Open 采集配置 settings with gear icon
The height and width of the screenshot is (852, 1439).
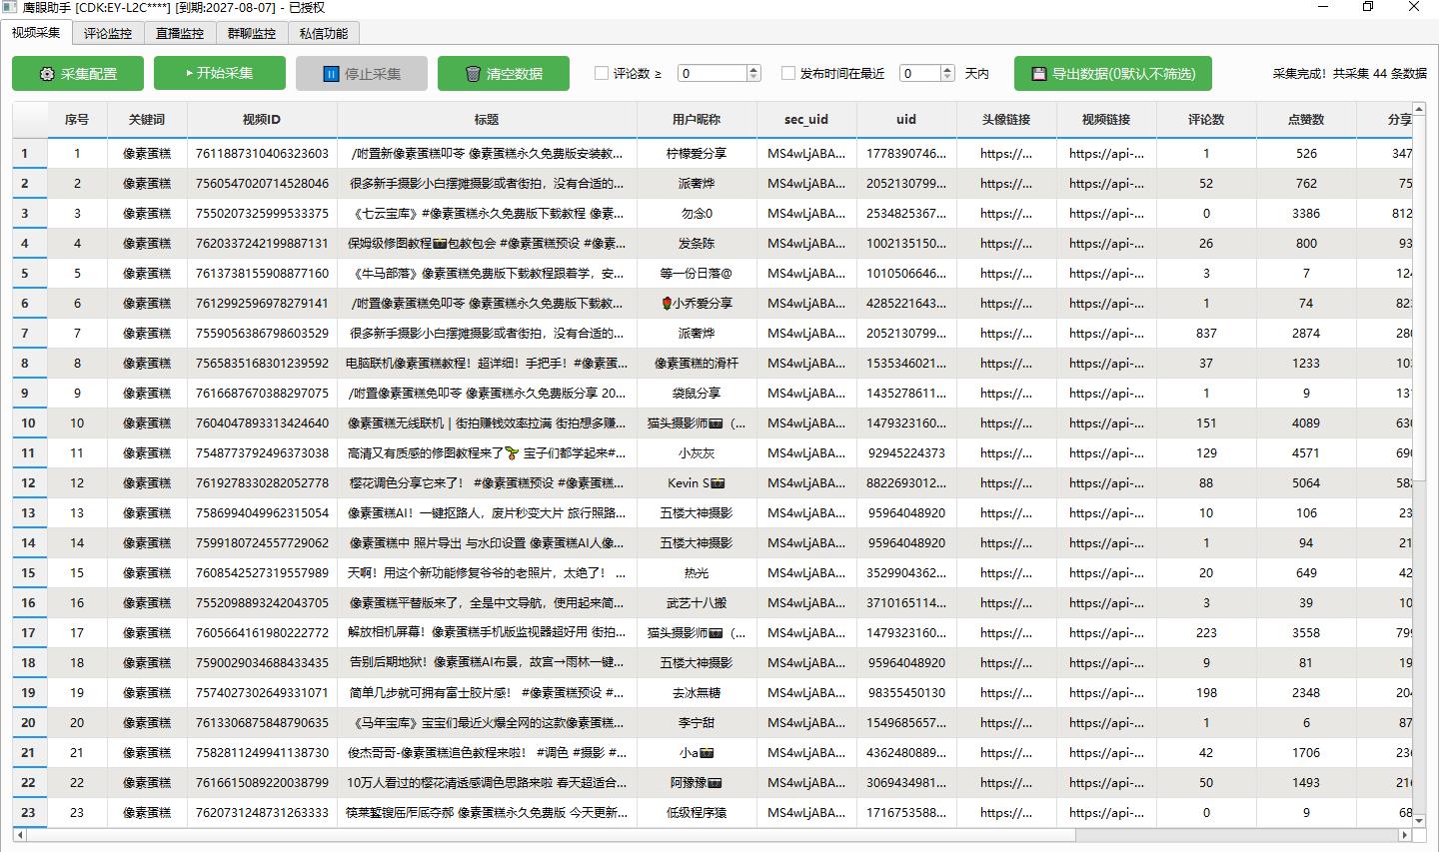(78, 73)
